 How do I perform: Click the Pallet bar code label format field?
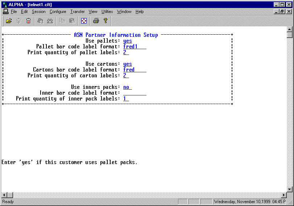click(x=134, y=47)
